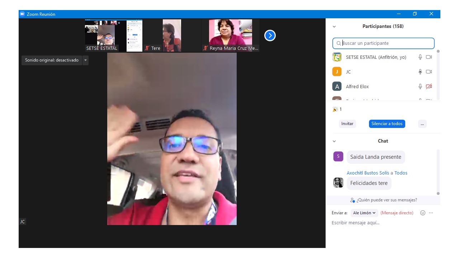Click Axochitl Bustos Solís profile picture in chat
Screen dimensions: 459x258
pos(338,183)
